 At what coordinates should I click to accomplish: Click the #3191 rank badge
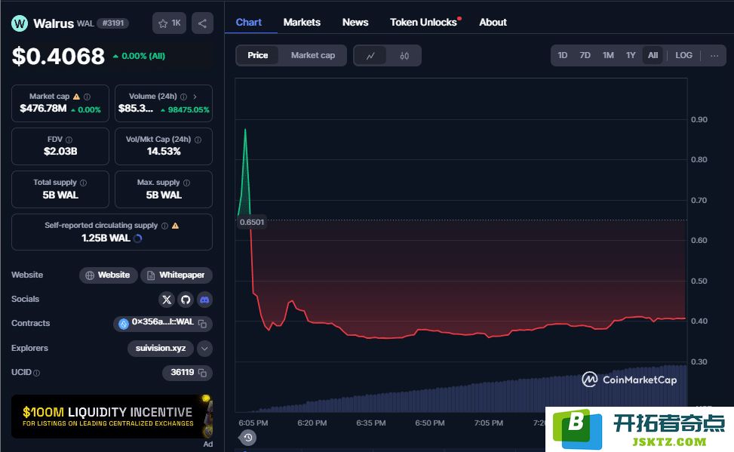coord(113,23)
